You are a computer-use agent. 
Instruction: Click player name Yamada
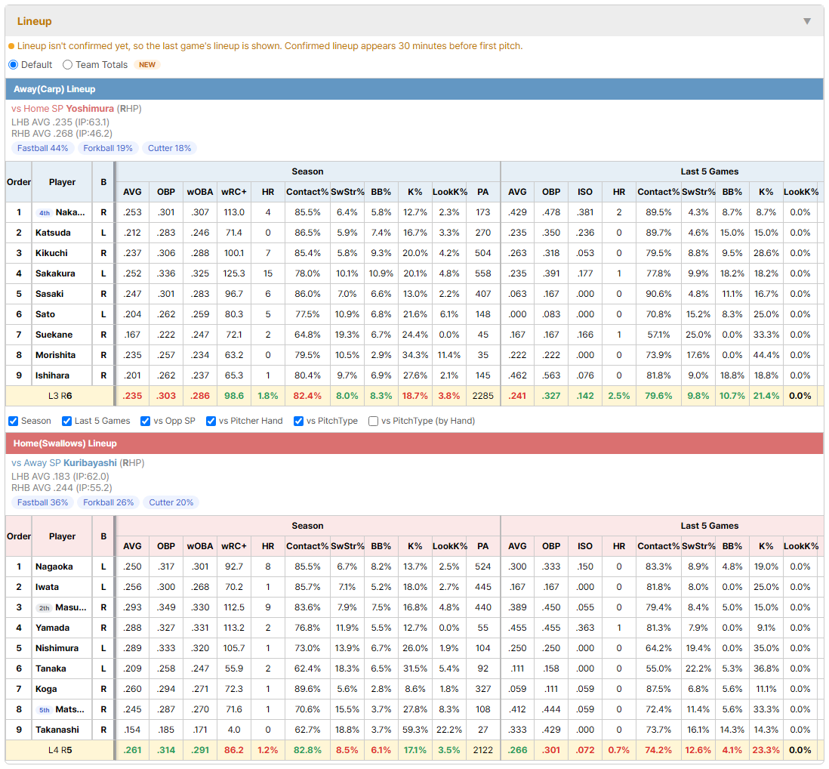(52, 628)
